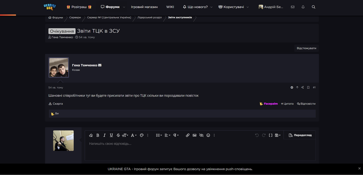363x175 pixels.
Task: Click the Лідерський розділ breadcrumb
Action: click(149, 18)
